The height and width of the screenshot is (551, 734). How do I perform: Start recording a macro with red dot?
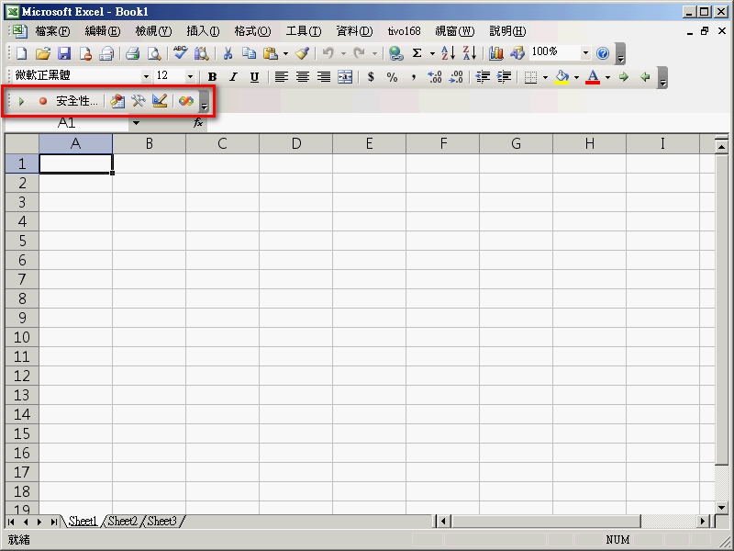tap(43, 101)
